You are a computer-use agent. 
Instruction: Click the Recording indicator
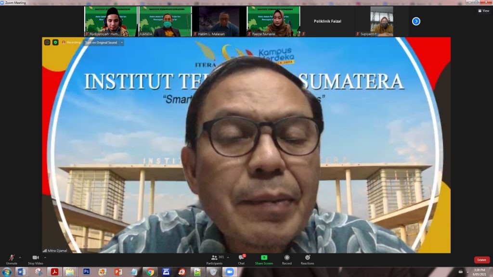coord(71,42)
